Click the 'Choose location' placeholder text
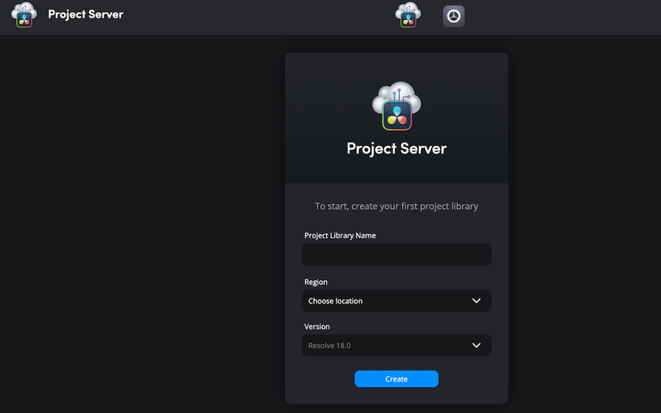The width and height of the screenshot is (661, 413). [x=336, y=302]
